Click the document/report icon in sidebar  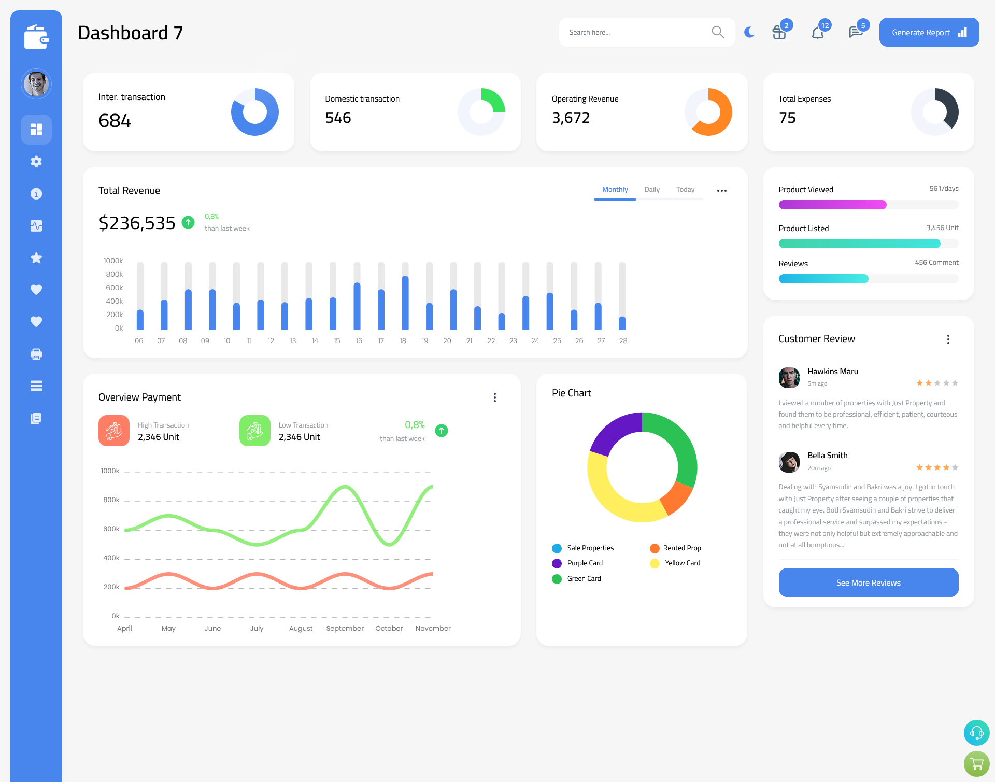(36, 418)
